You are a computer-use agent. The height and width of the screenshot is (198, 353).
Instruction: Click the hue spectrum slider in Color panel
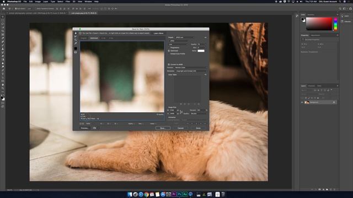[335, 24]
